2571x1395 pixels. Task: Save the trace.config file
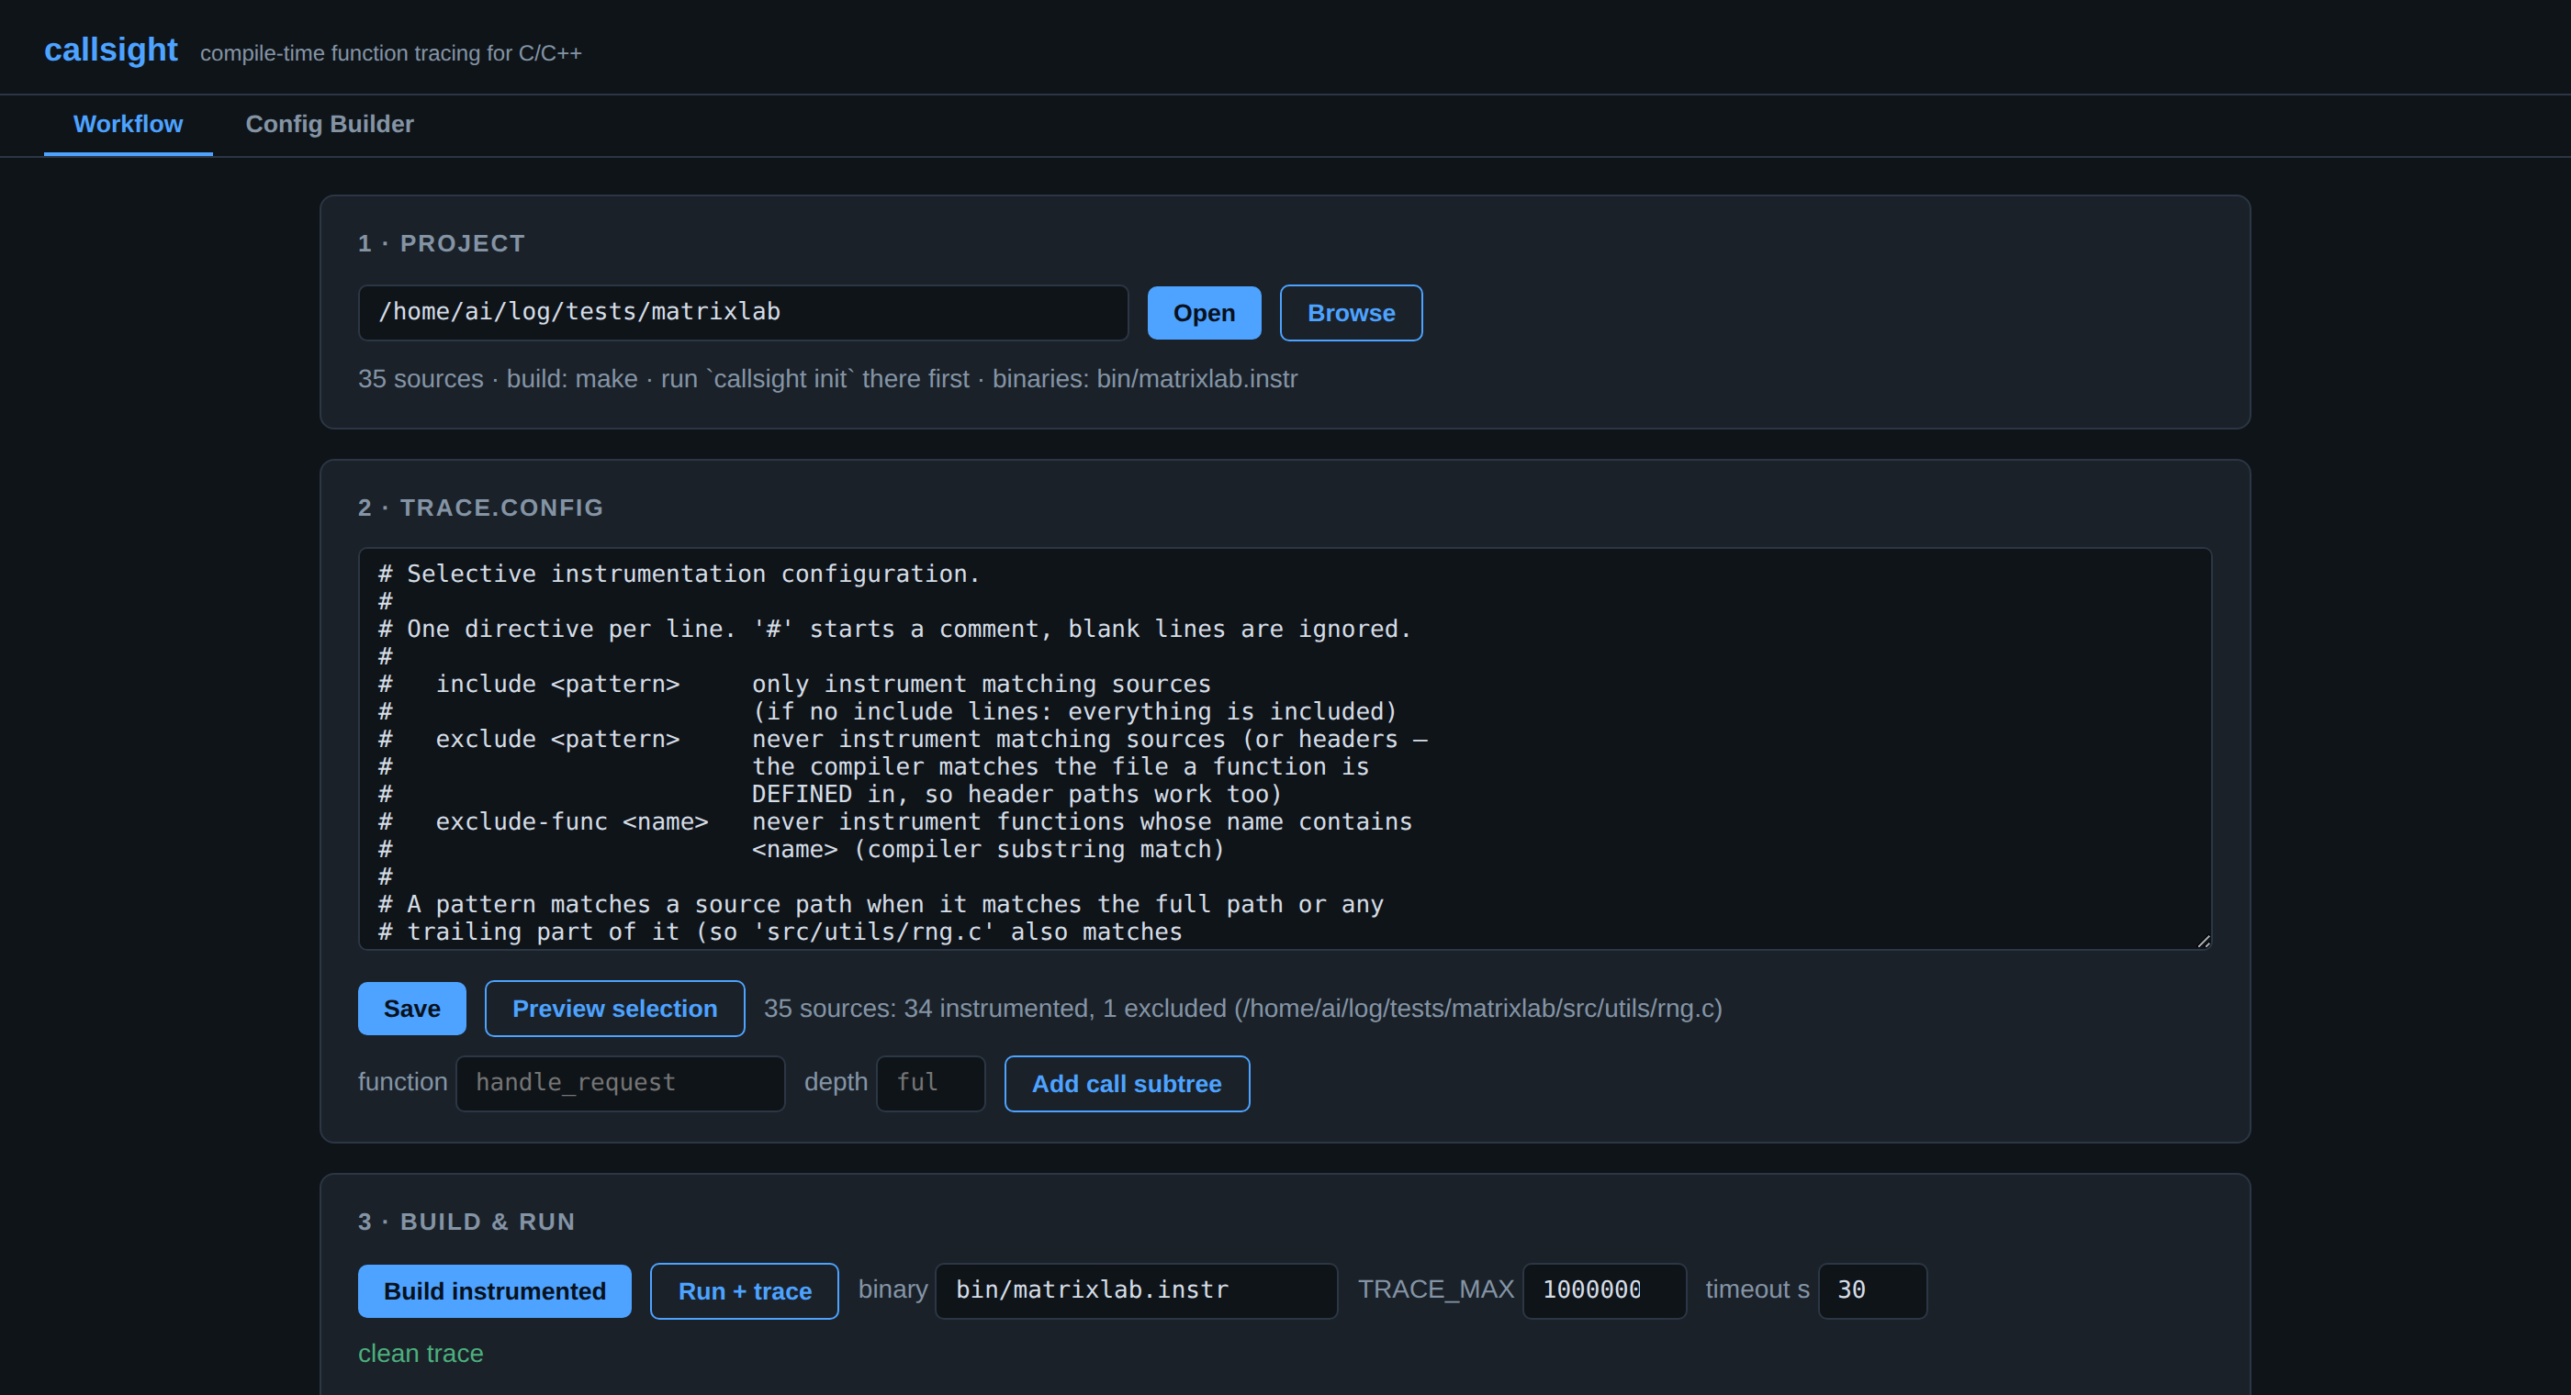pyautogui.click(x=411, y=1008)
